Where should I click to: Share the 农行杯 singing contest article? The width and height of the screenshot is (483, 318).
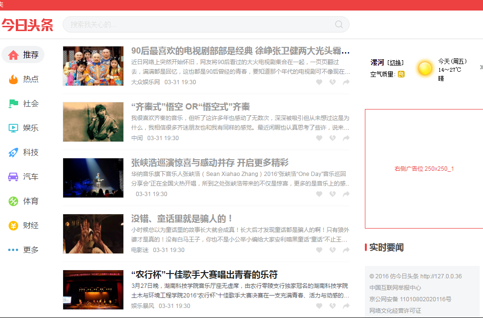click(x=346, y=306)
